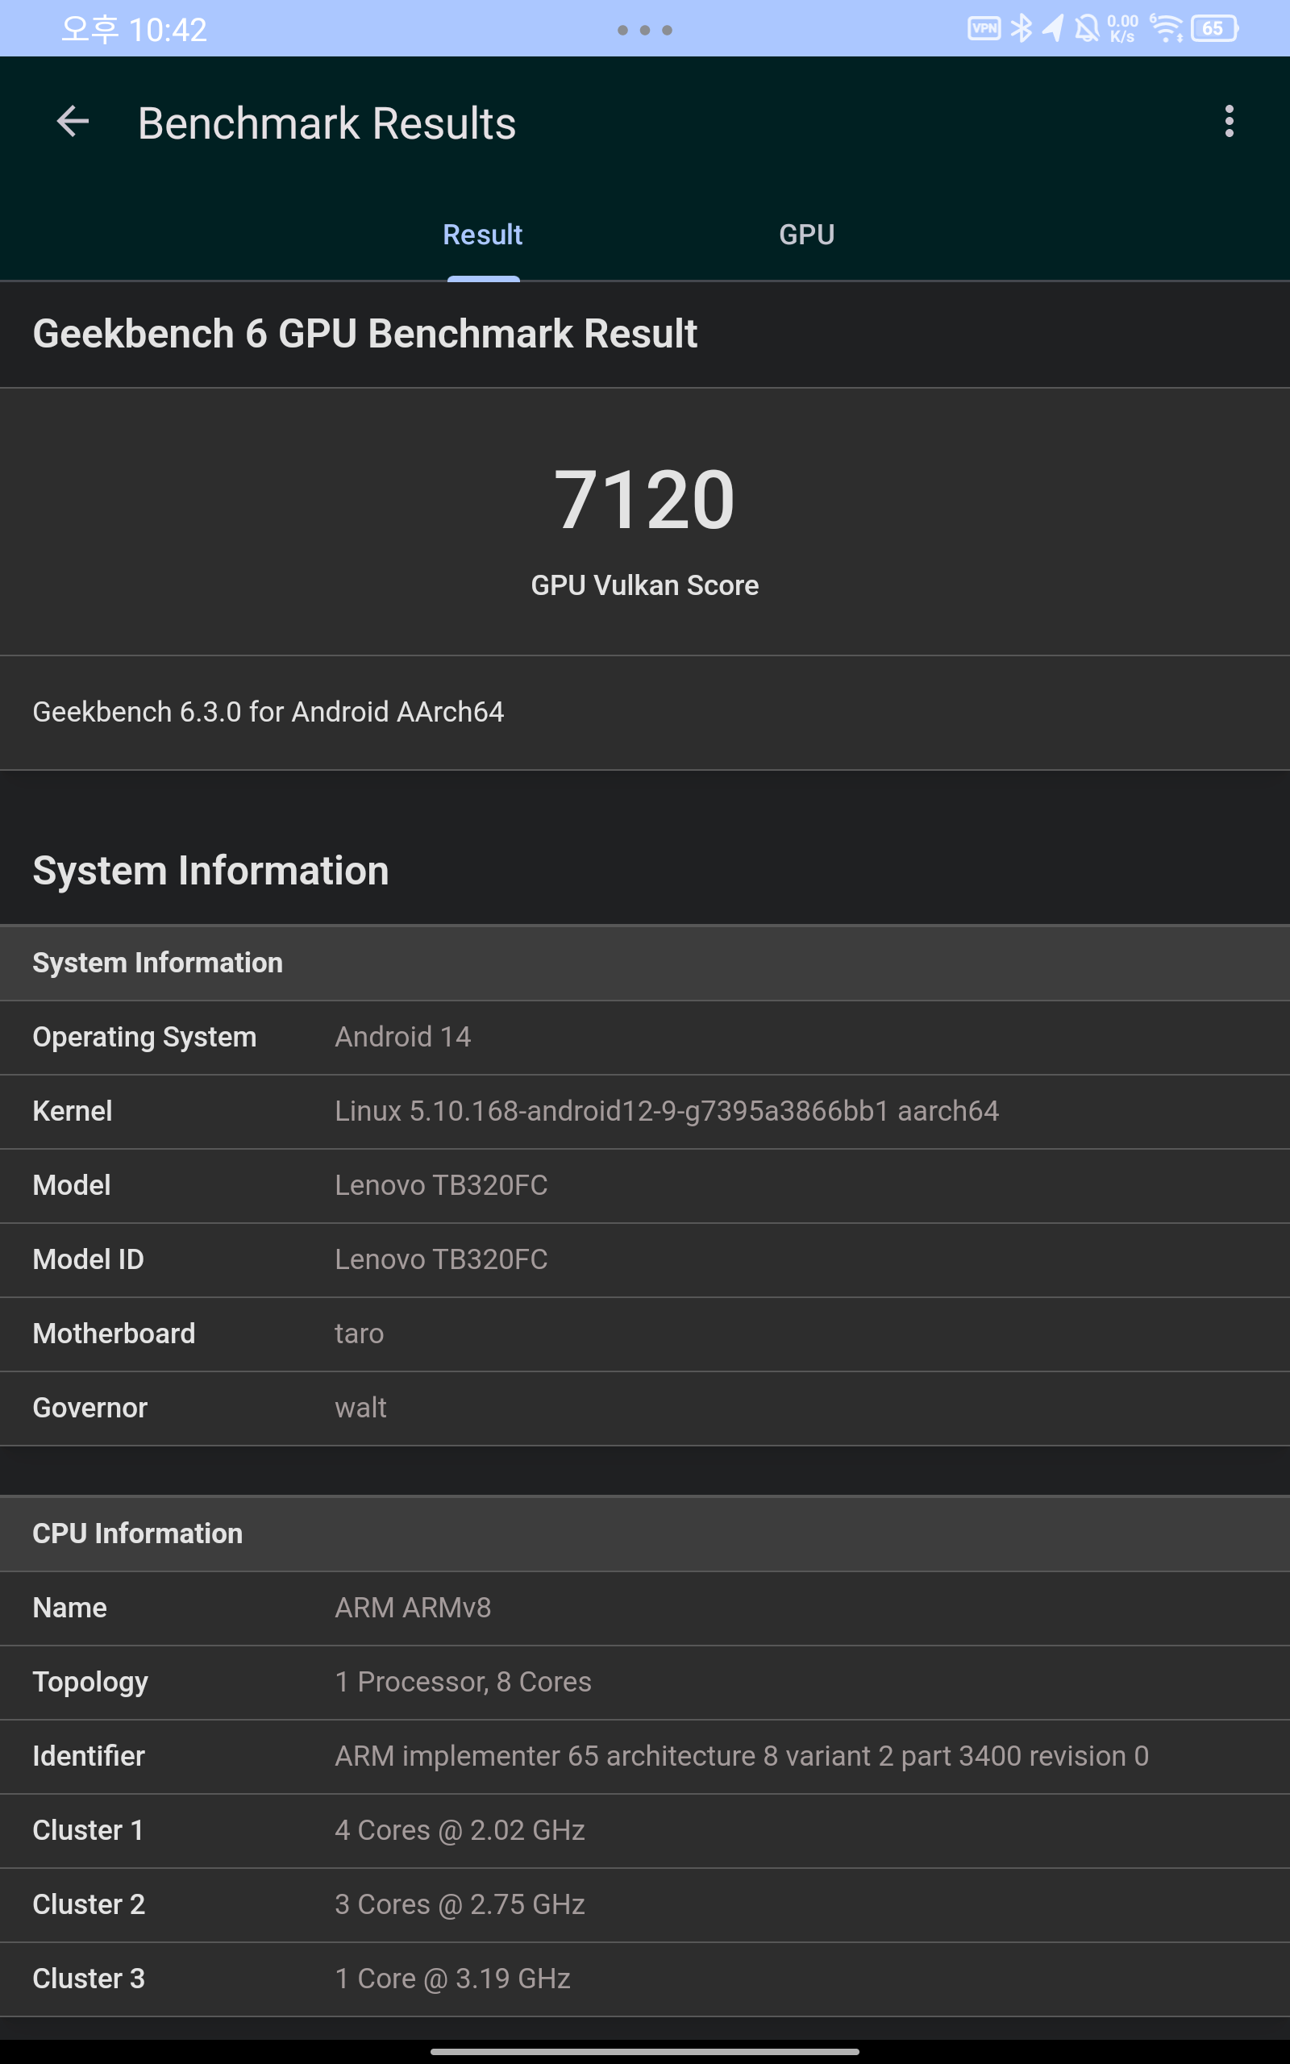
Task: Tap 1 Processor, 8 Cores value
Action: point(464,1682)
